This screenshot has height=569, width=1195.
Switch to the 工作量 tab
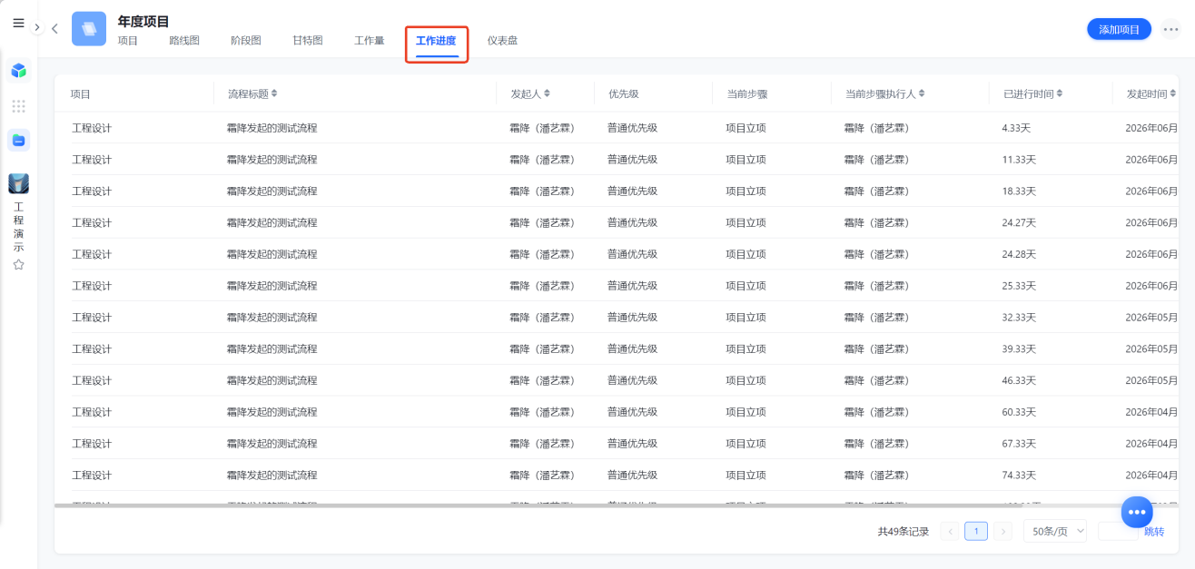(x=370, y=41)
